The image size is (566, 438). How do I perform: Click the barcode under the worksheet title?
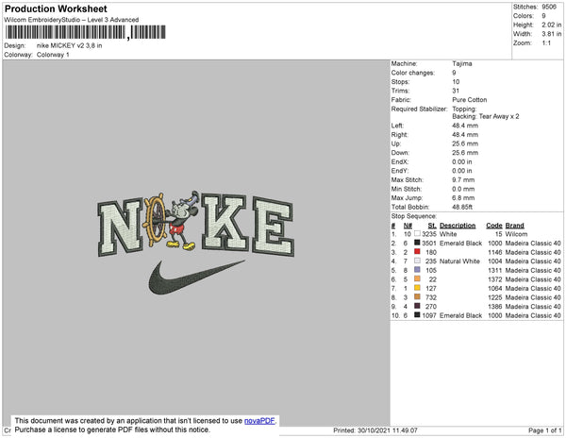[85, 32]
